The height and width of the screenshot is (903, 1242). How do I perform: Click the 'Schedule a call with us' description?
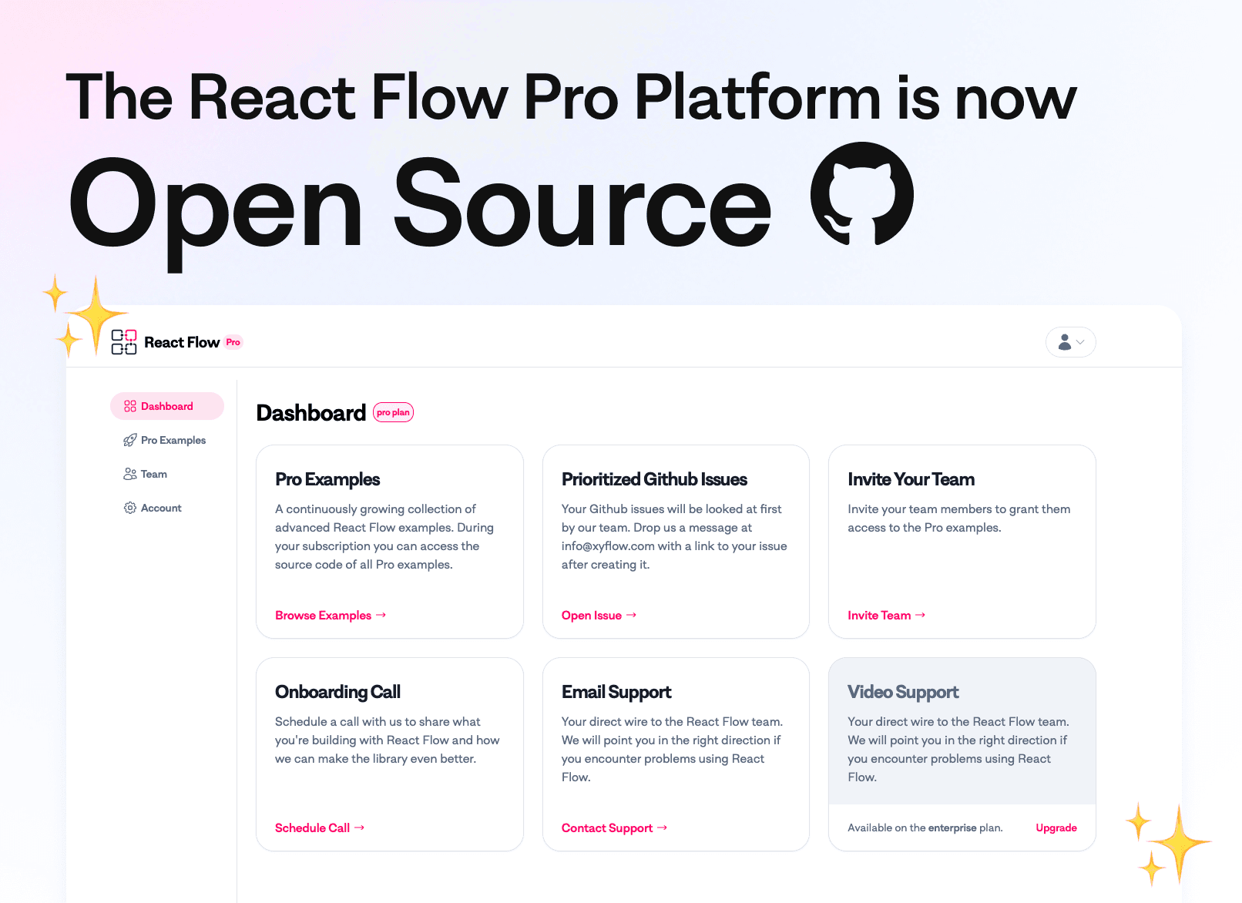(387, 740)
